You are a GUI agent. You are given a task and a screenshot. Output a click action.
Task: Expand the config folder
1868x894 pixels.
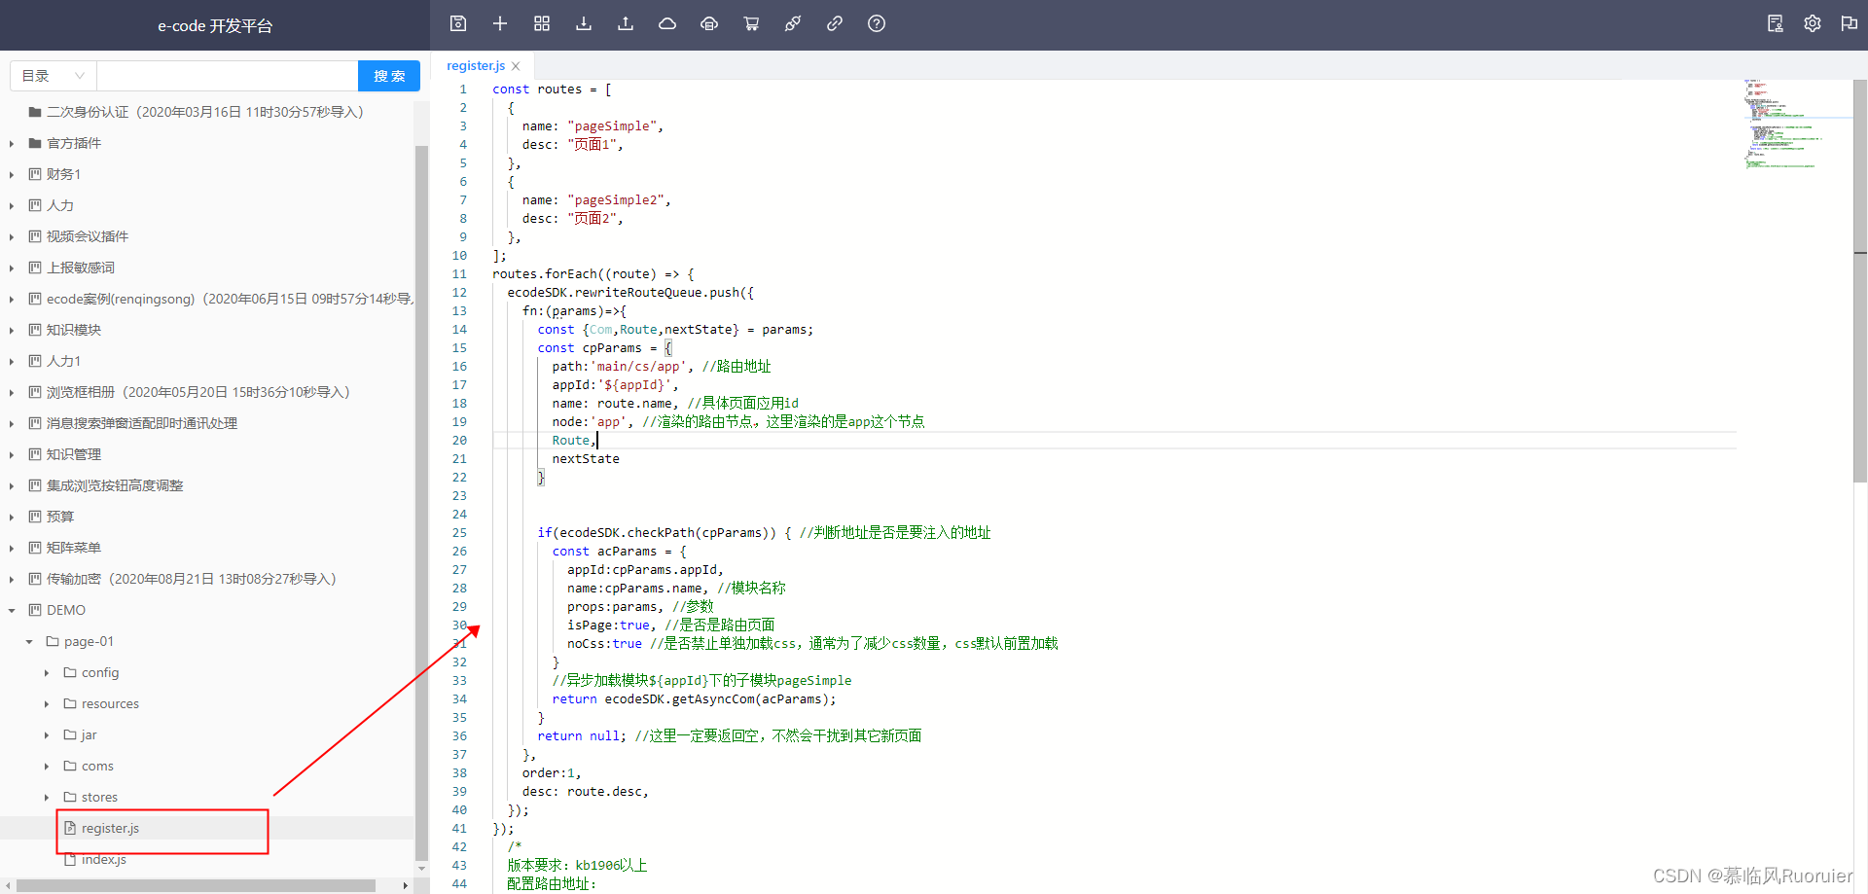(x=47, y=673)
